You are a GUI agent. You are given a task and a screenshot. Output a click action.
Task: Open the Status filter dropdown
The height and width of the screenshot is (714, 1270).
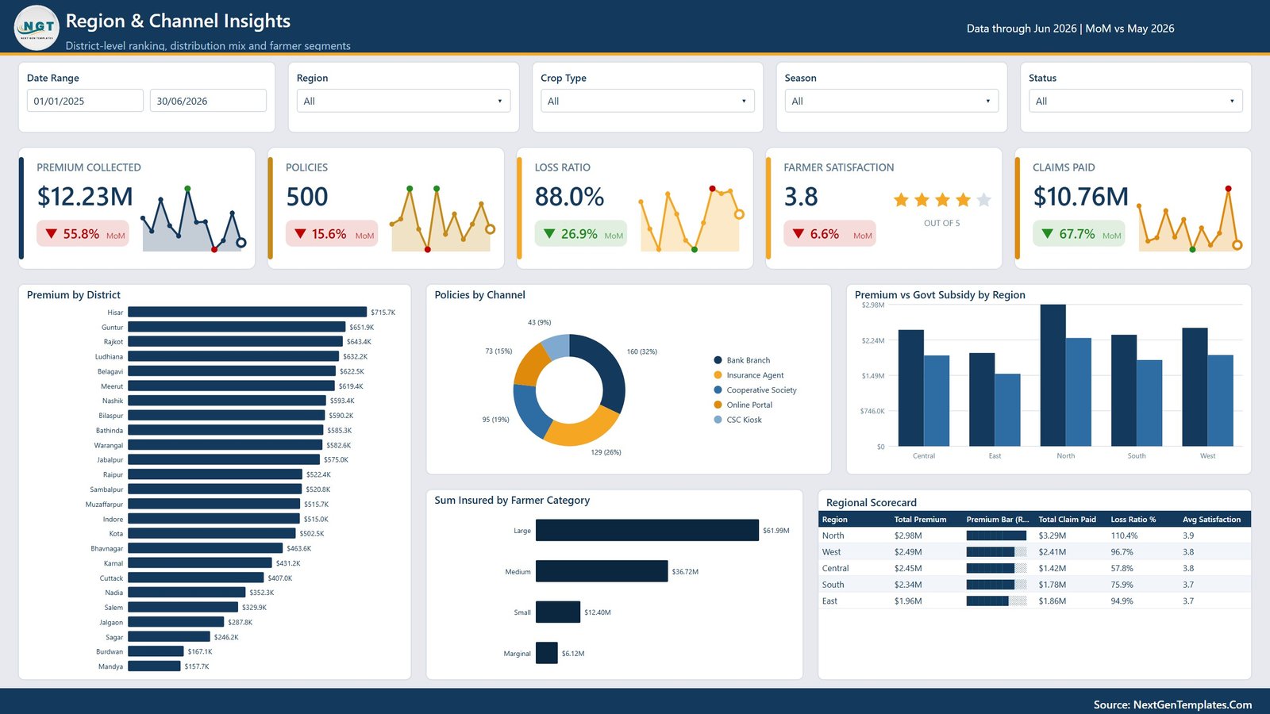(x=1136, y=101)
